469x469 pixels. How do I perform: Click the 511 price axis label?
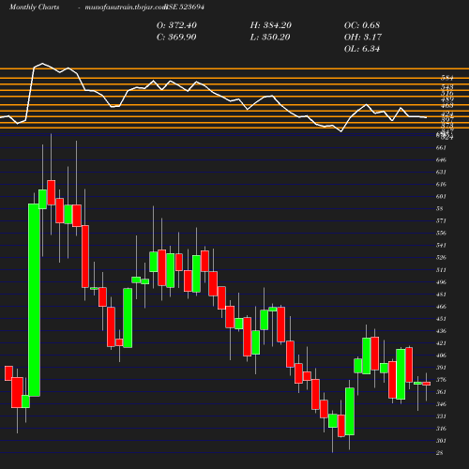point(441,270)
